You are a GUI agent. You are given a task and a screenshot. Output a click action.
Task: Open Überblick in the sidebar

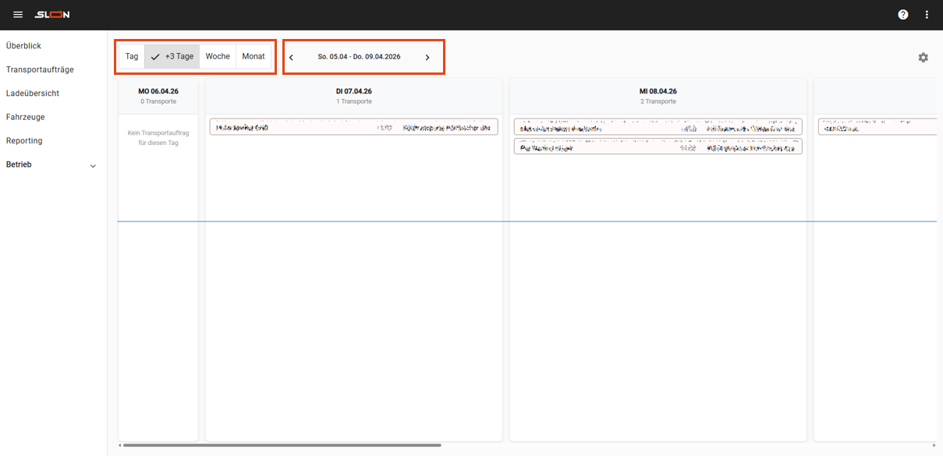pos(23,46)
